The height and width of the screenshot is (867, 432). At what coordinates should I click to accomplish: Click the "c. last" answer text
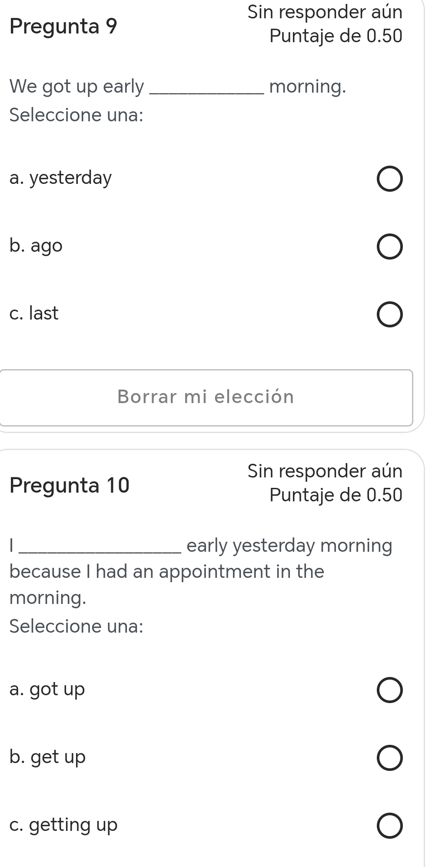pyautogui.click(x=34, y=313)
